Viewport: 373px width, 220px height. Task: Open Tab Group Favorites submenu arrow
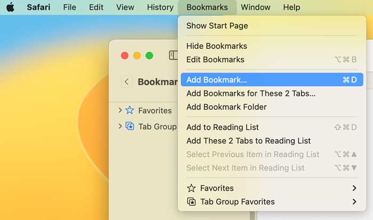[x=354, y=202]
